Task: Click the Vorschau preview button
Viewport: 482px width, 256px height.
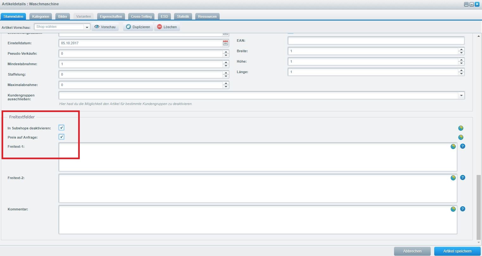Action: (105, 27)
